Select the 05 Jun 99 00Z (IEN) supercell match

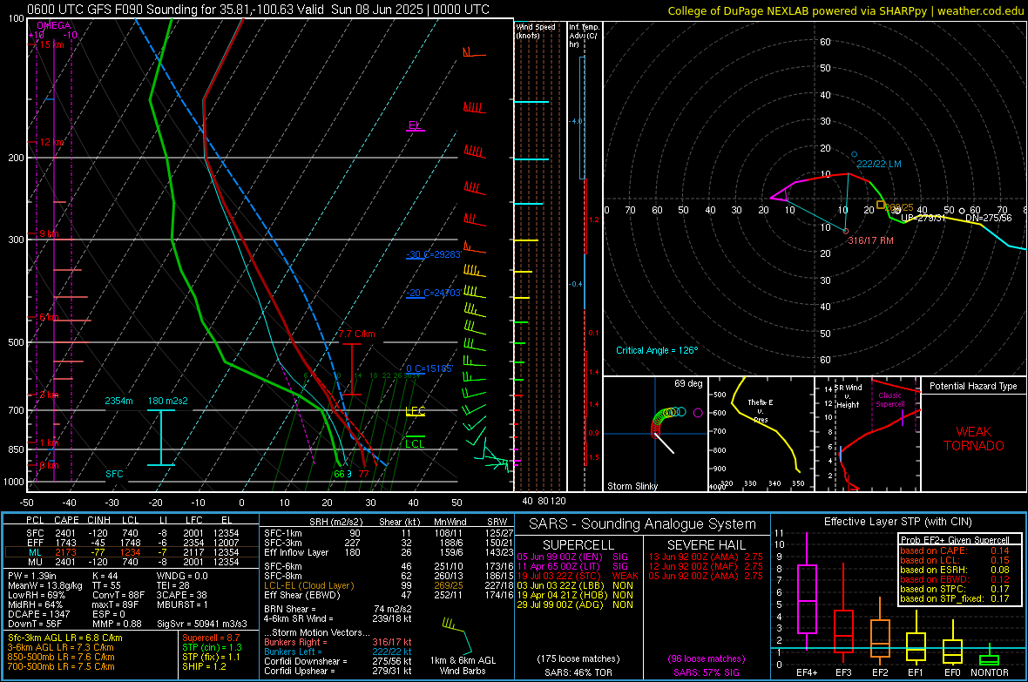[x=573, y=557]
